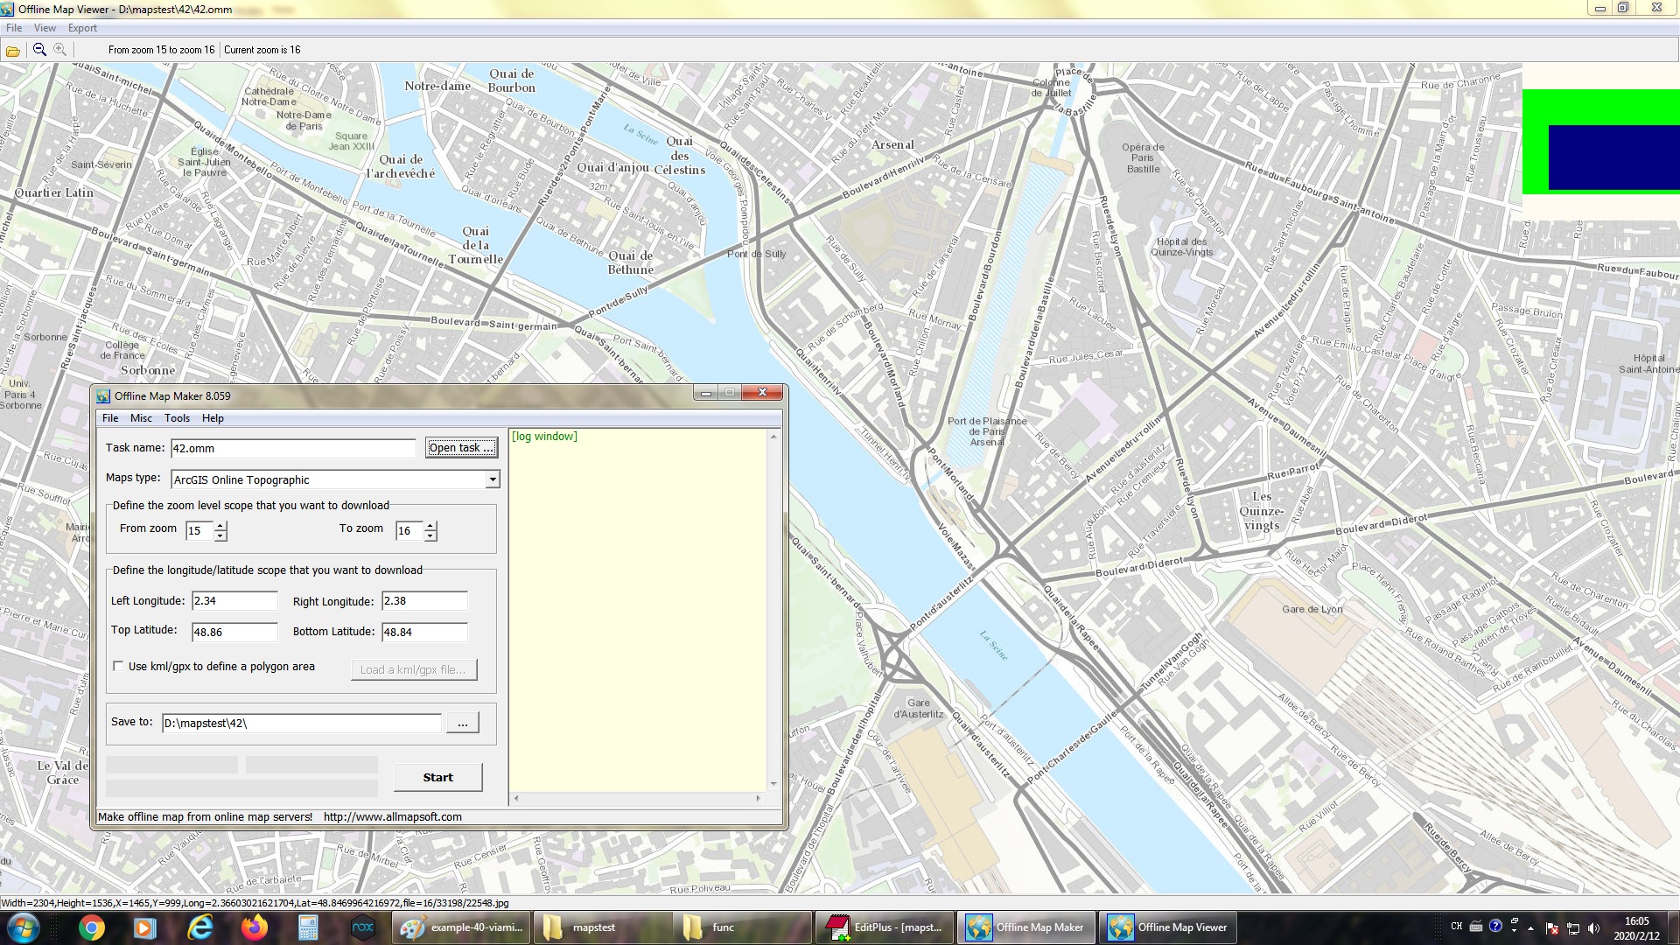1680x945 pixels.
Task: Decrease the To zoom value
Action: coord(430,535)
